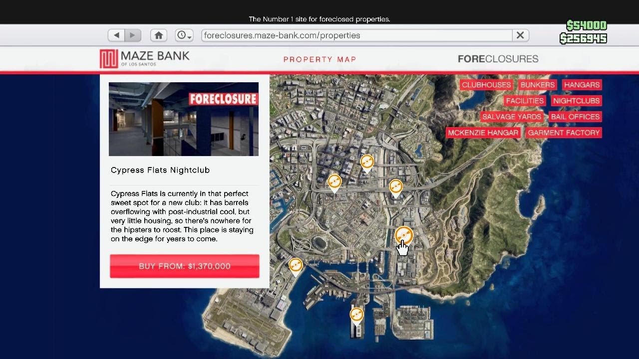Select the Nightclubs filter
The height and width of the screenshot is (359, 639).
576,101
